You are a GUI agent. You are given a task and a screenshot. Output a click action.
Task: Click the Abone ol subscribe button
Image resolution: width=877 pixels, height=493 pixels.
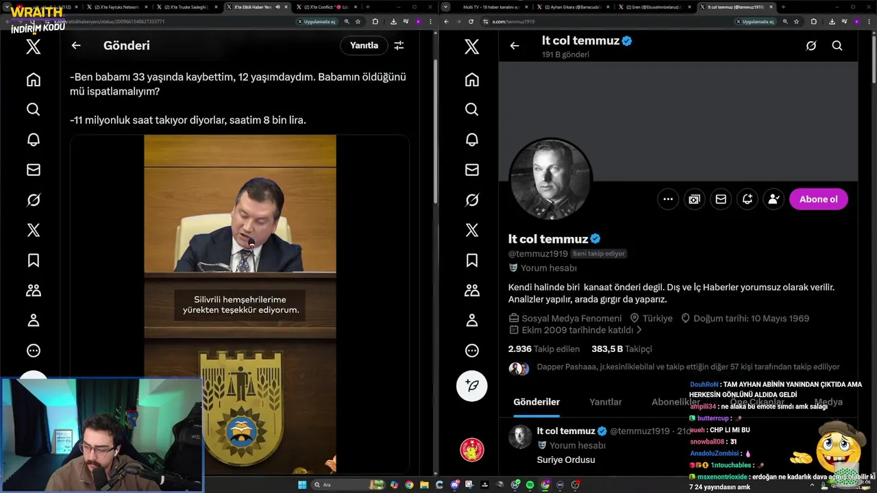(x=818, y=199)
